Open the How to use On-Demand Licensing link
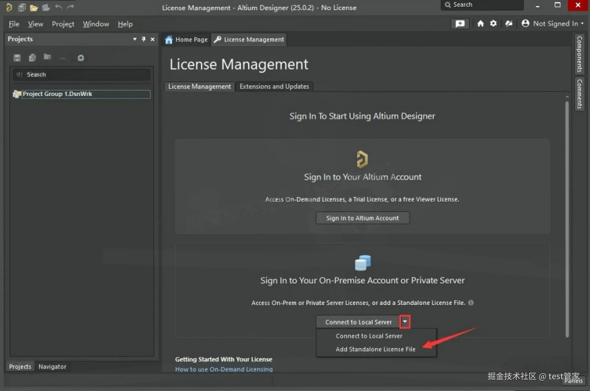 [224, 369]
